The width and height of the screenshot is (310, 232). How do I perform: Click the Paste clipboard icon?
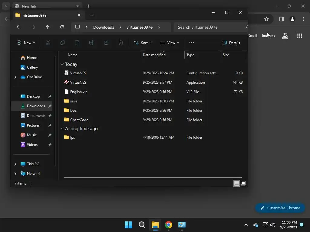tap(77, 43)
